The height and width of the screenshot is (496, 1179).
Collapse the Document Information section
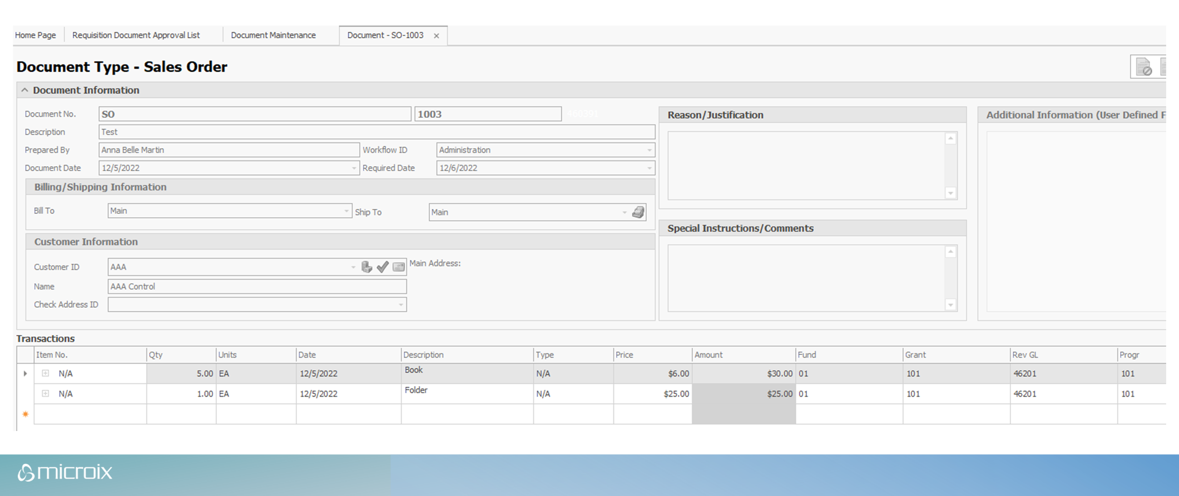[x=24, y=90]
